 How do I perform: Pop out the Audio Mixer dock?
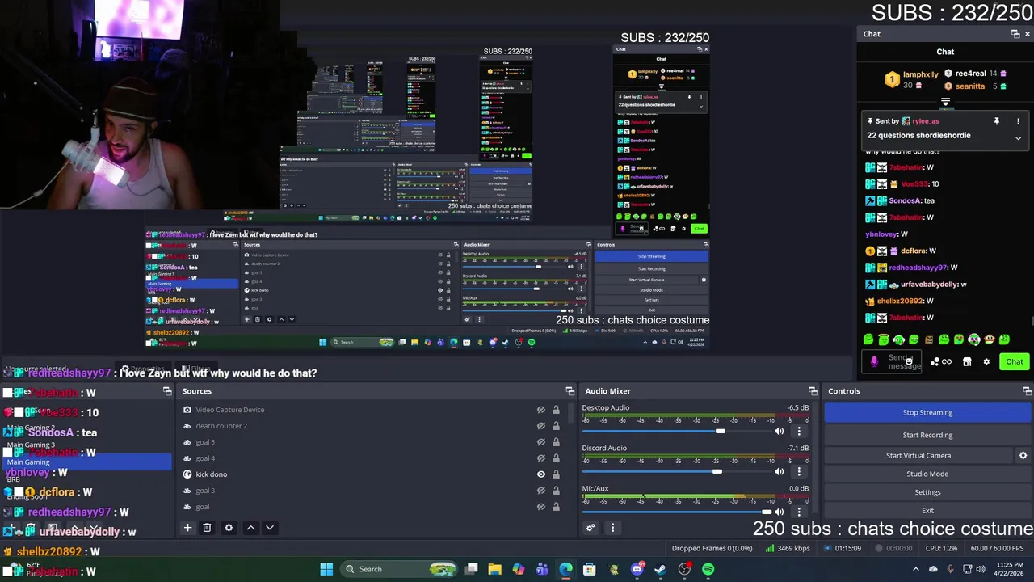(x=813, y=391)
